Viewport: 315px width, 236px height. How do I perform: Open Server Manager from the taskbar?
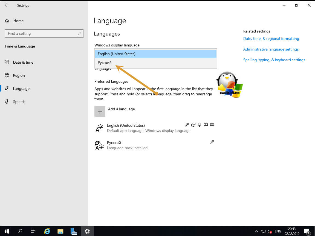74,231
